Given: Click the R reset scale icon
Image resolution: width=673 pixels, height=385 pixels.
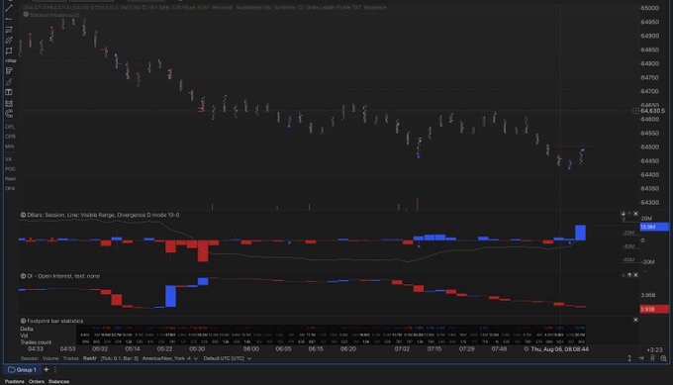Looking at the screenshot, I should [x=652, y=358].
